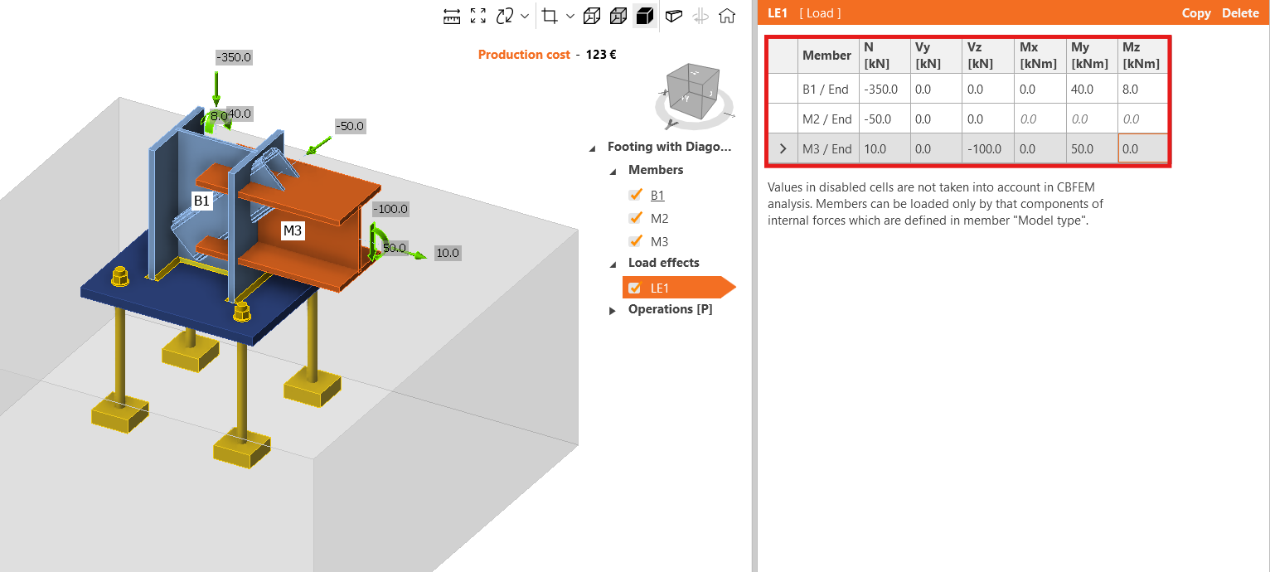The width and height of the screenshot is (1270, 572).
Task: Reset to the home view
Action: pyautogui.click(x=727, y=16)
